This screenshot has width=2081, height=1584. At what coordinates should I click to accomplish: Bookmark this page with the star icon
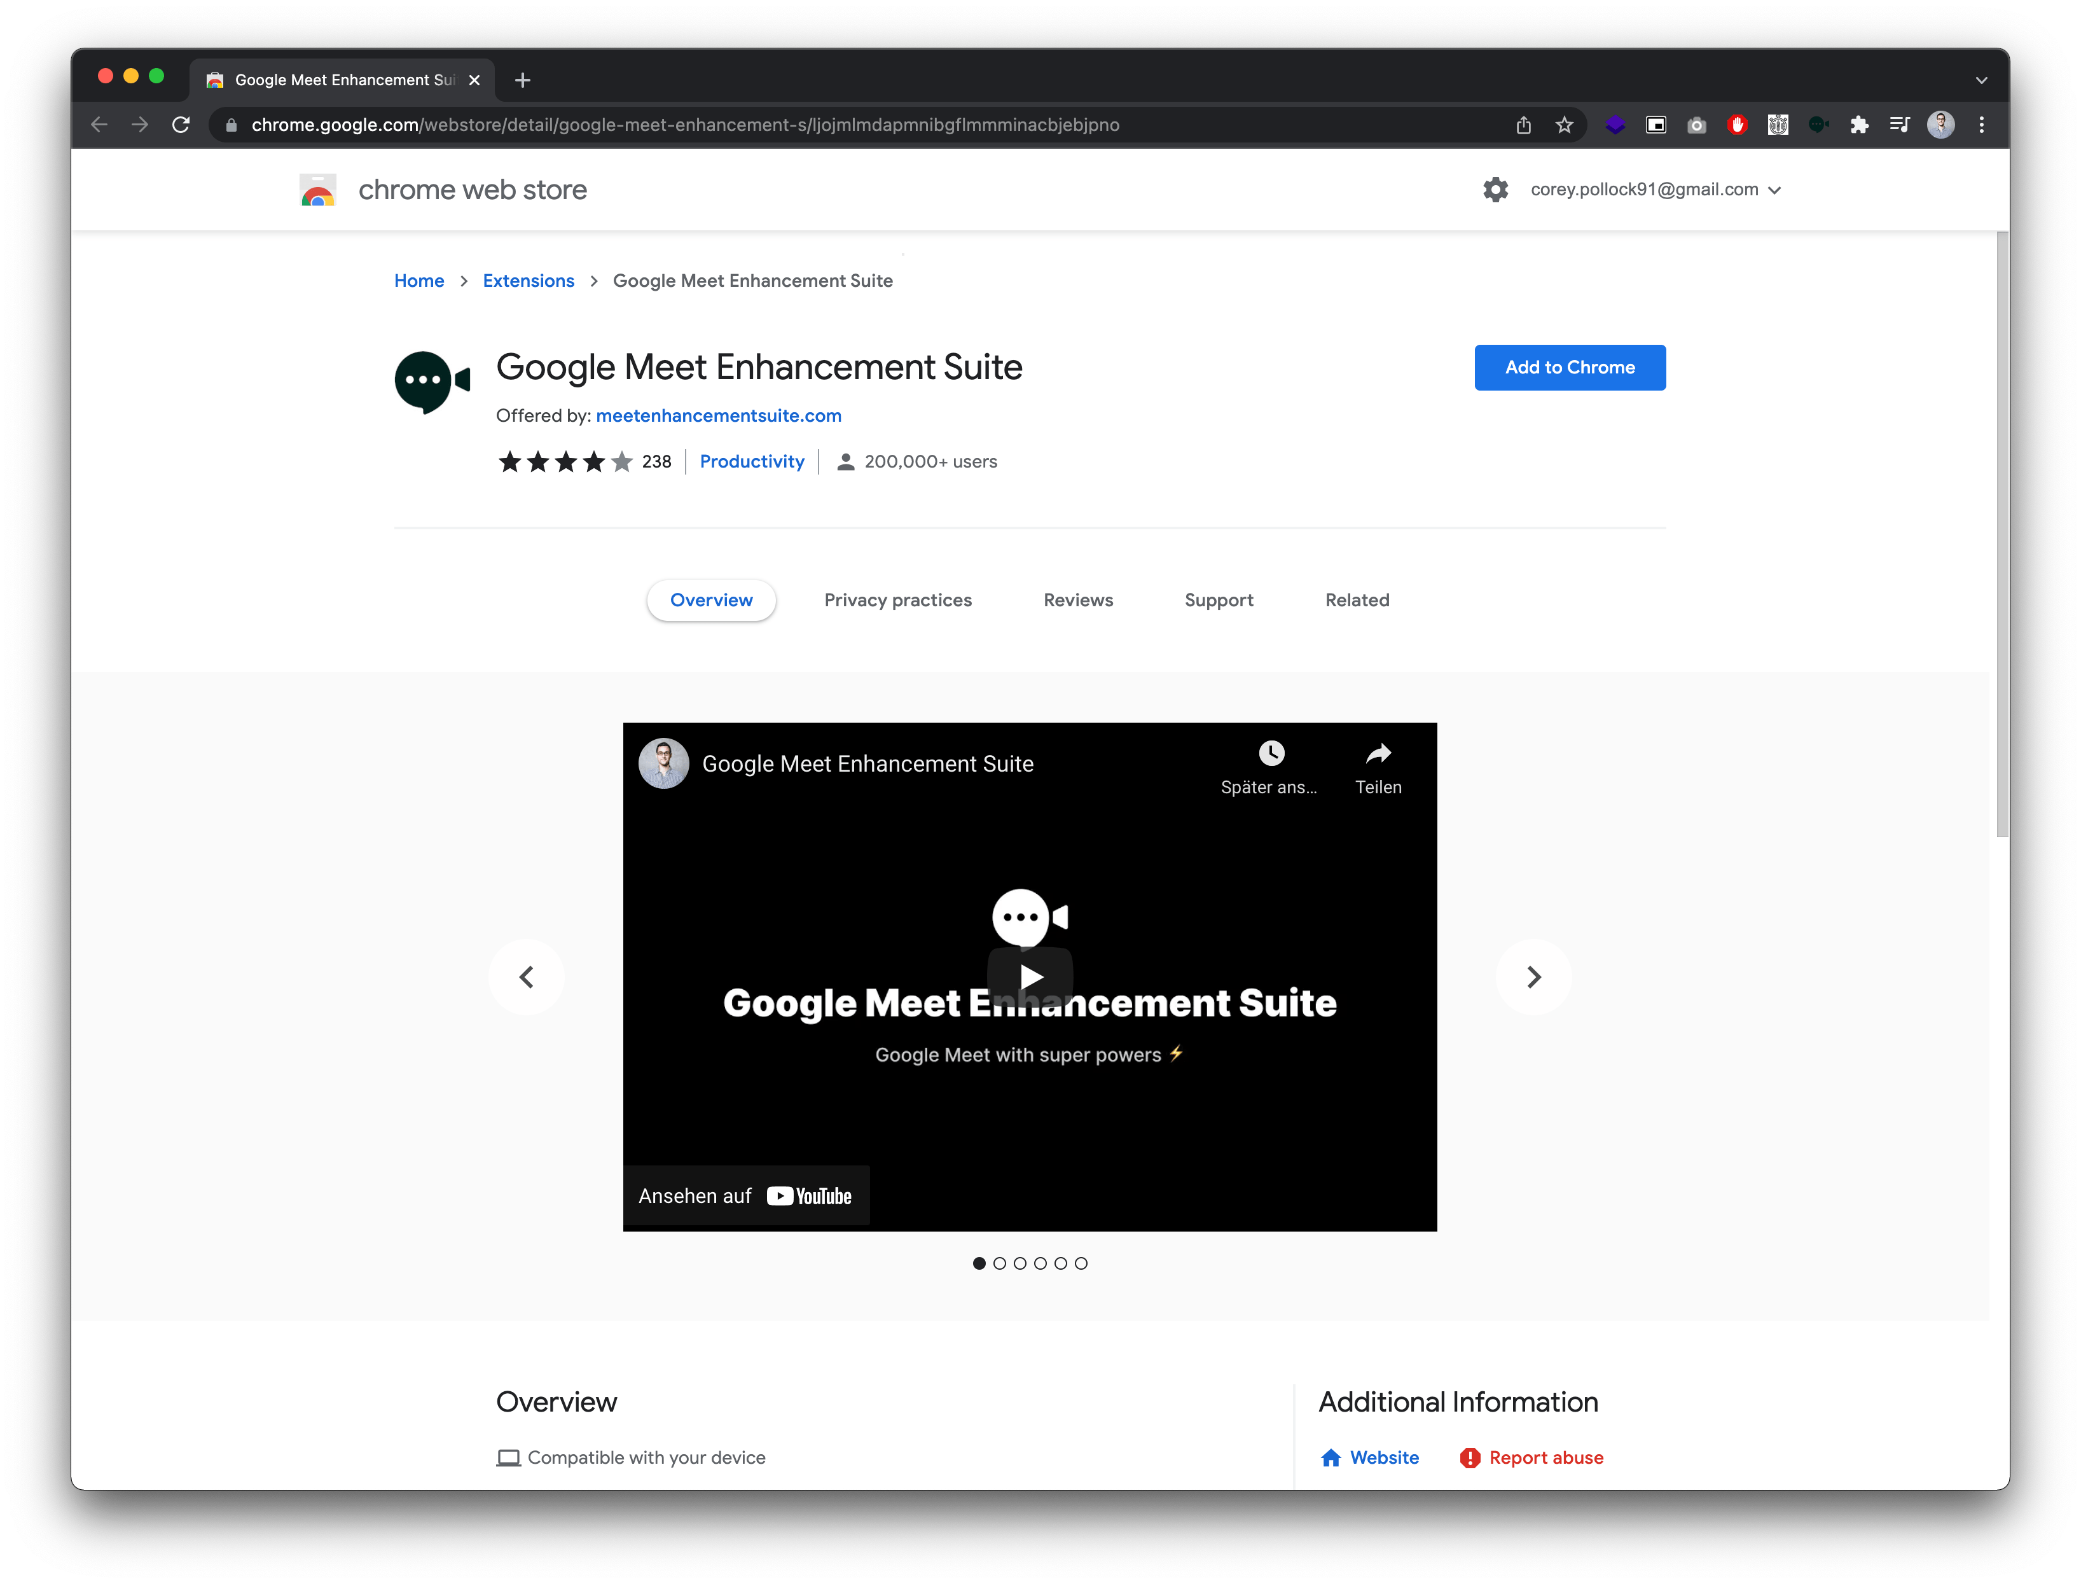[x=1565, y=123]
